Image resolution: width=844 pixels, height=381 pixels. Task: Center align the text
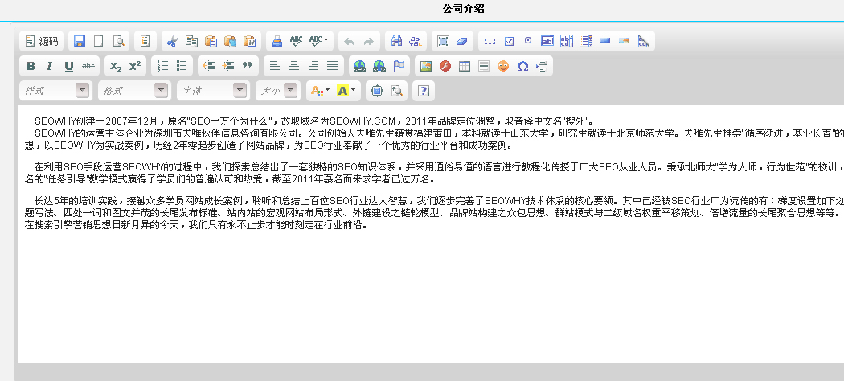pyautogui.click(x=294, y=66)
